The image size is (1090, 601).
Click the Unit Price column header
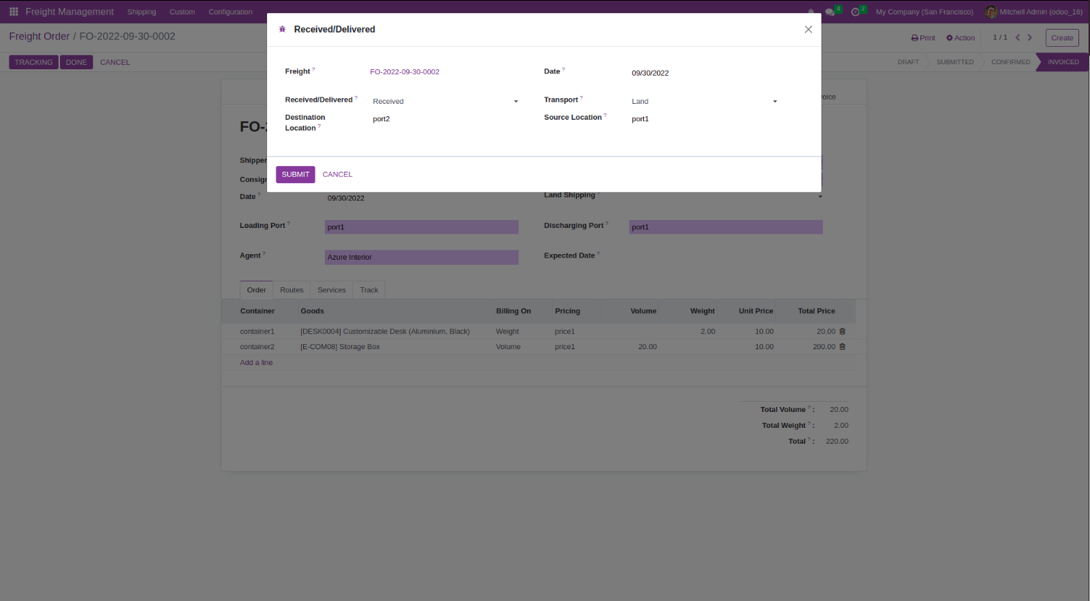[756, 311]
